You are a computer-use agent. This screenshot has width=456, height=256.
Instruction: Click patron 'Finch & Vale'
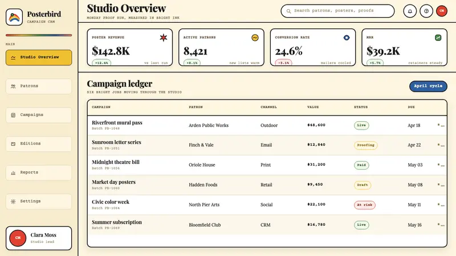point(201,145)
